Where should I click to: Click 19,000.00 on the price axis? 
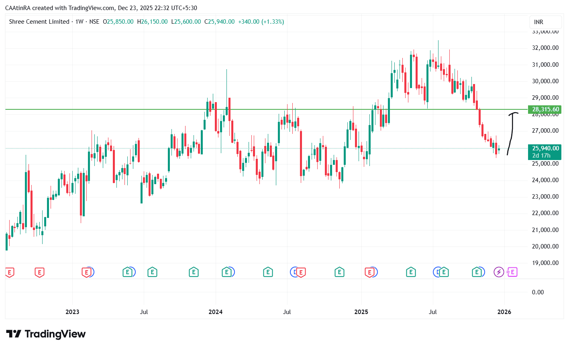click(545, 263)
